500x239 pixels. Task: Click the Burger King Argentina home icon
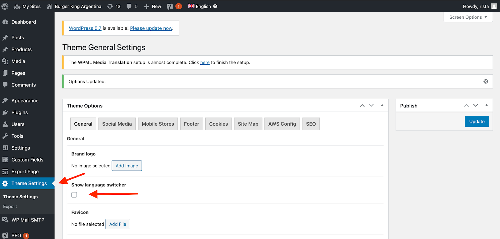tap(49, 6)
